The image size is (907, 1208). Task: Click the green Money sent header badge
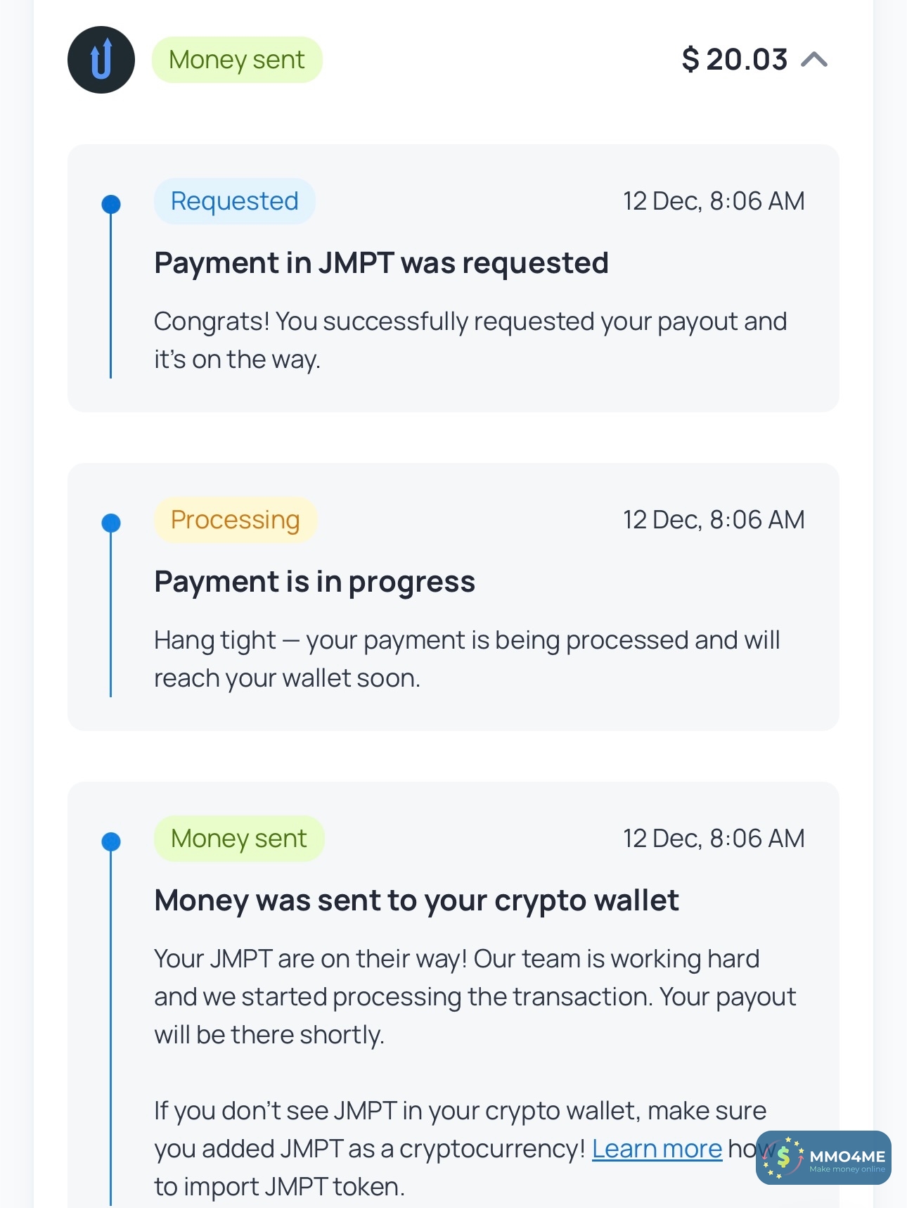[x=237, y=60]
